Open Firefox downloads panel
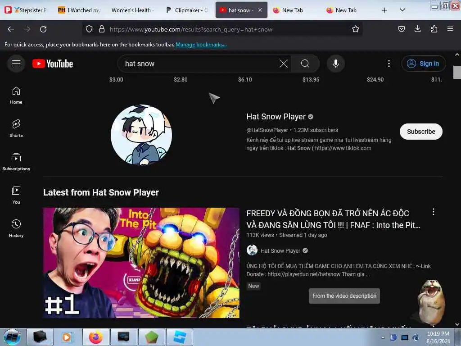Screen dimensions: 461x346 417,29
